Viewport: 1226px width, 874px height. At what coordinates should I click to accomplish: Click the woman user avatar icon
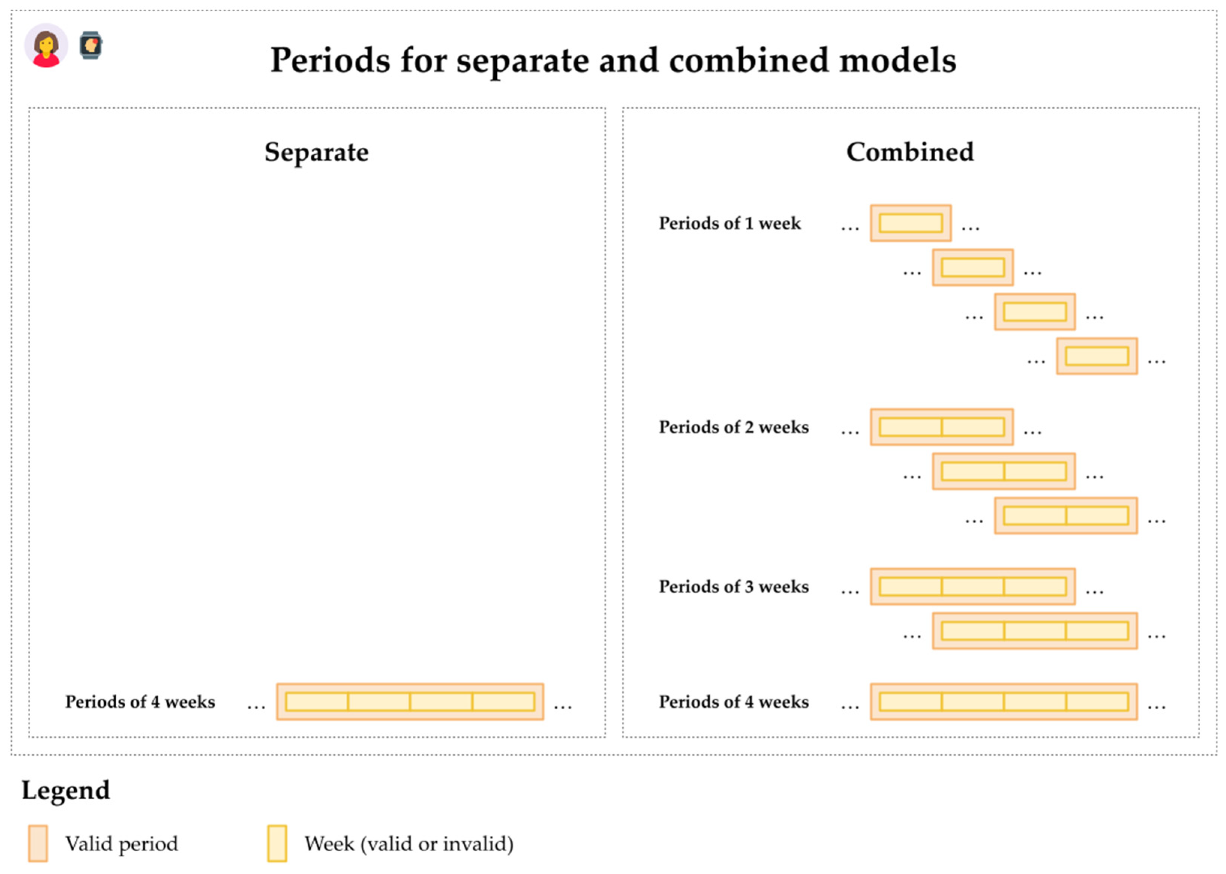pyautogui.click(x=46, y=46)
